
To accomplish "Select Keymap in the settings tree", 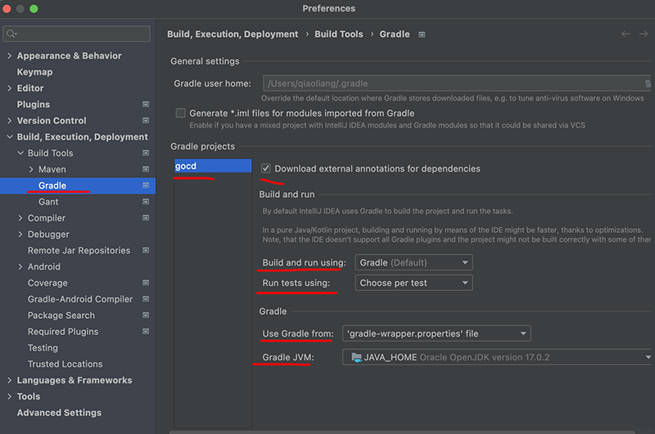I will point(34,72).
